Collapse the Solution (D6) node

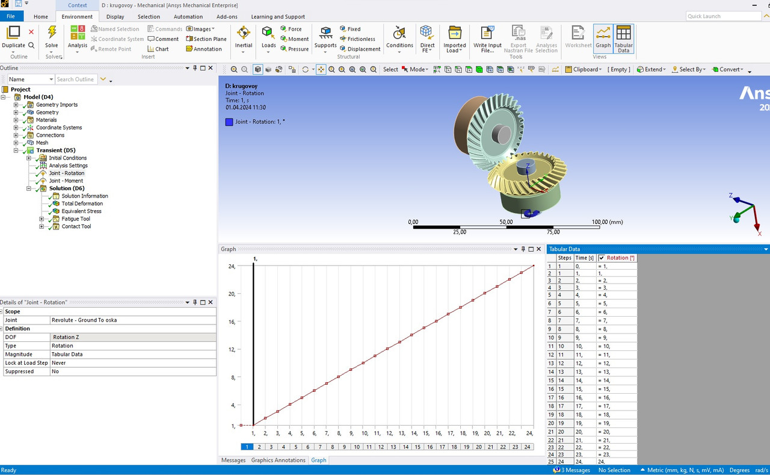coord(29,188)
